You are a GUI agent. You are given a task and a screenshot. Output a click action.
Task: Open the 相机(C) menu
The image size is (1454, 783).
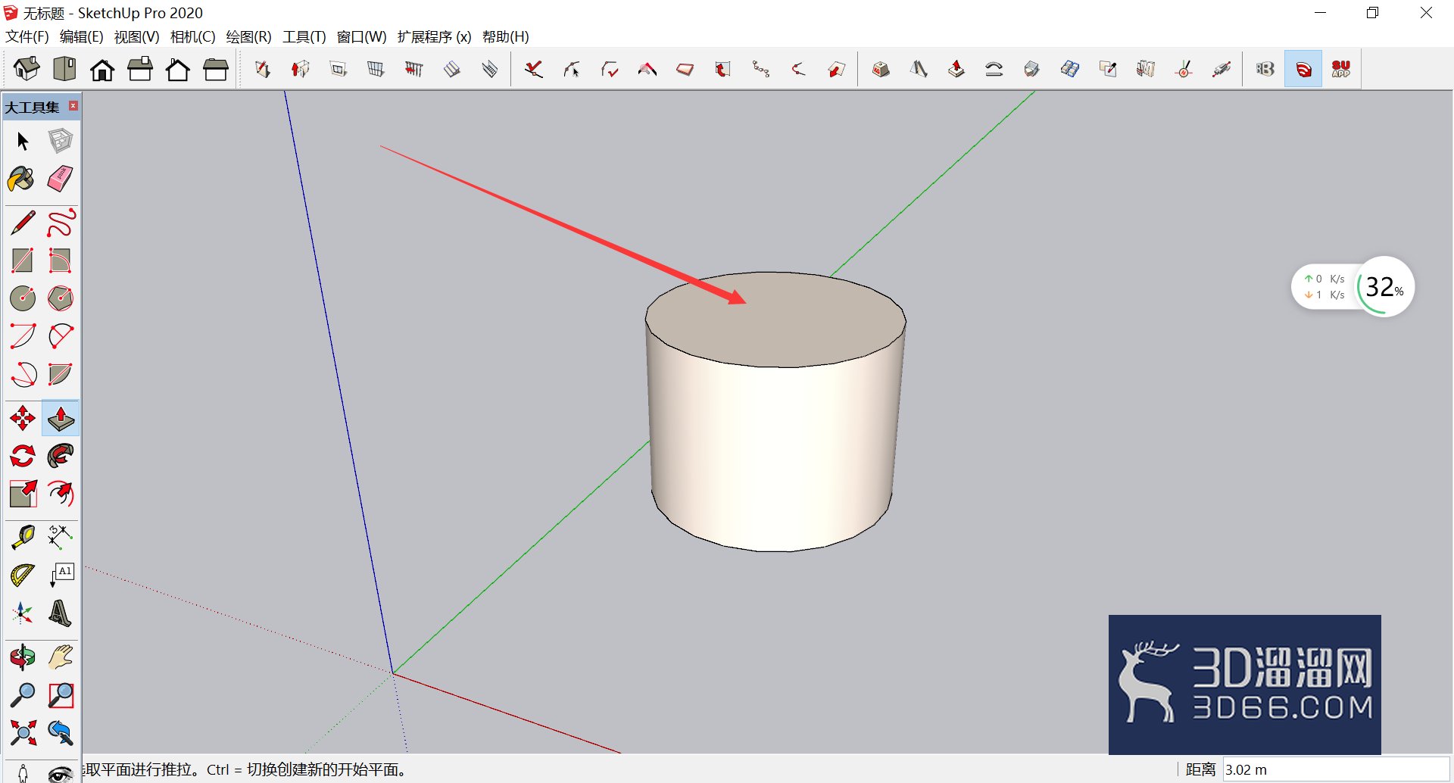pyautogui.click(x=192, y=36)
